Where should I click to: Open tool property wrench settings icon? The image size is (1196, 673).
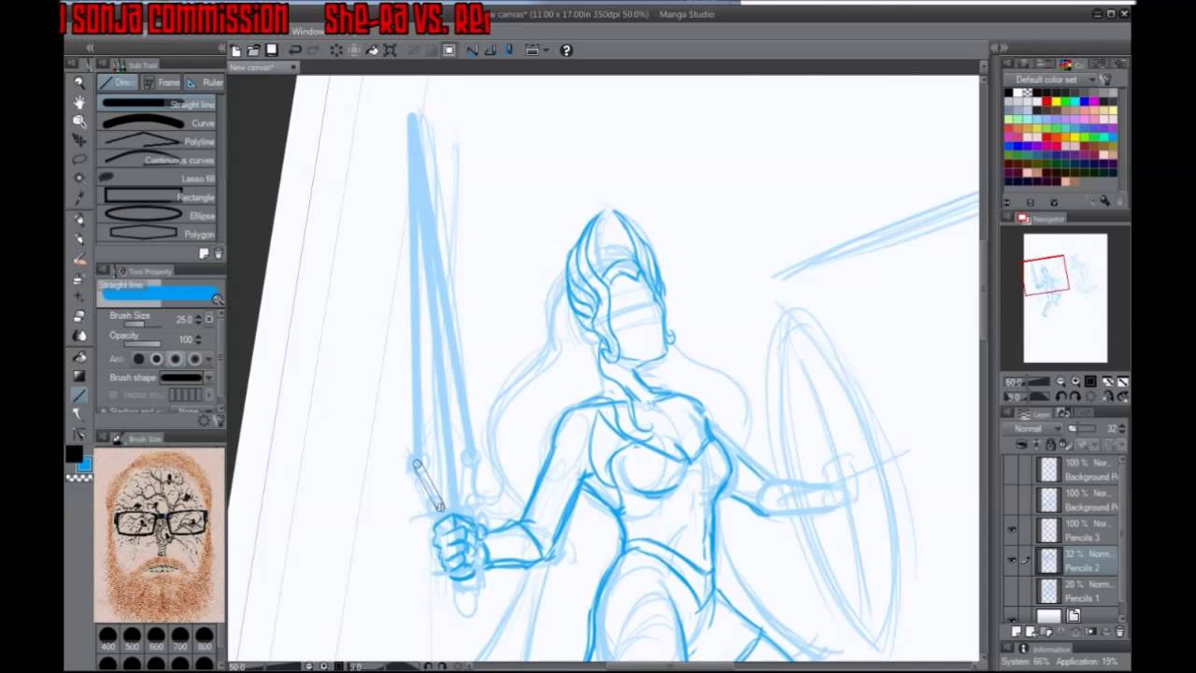point(218,421)
